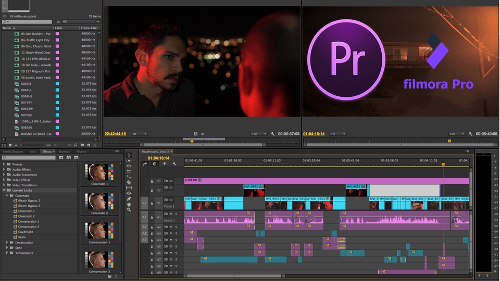Click Source monitor playhead marker
This screenshot has width=500, height=281.
[x=192, y=141]
